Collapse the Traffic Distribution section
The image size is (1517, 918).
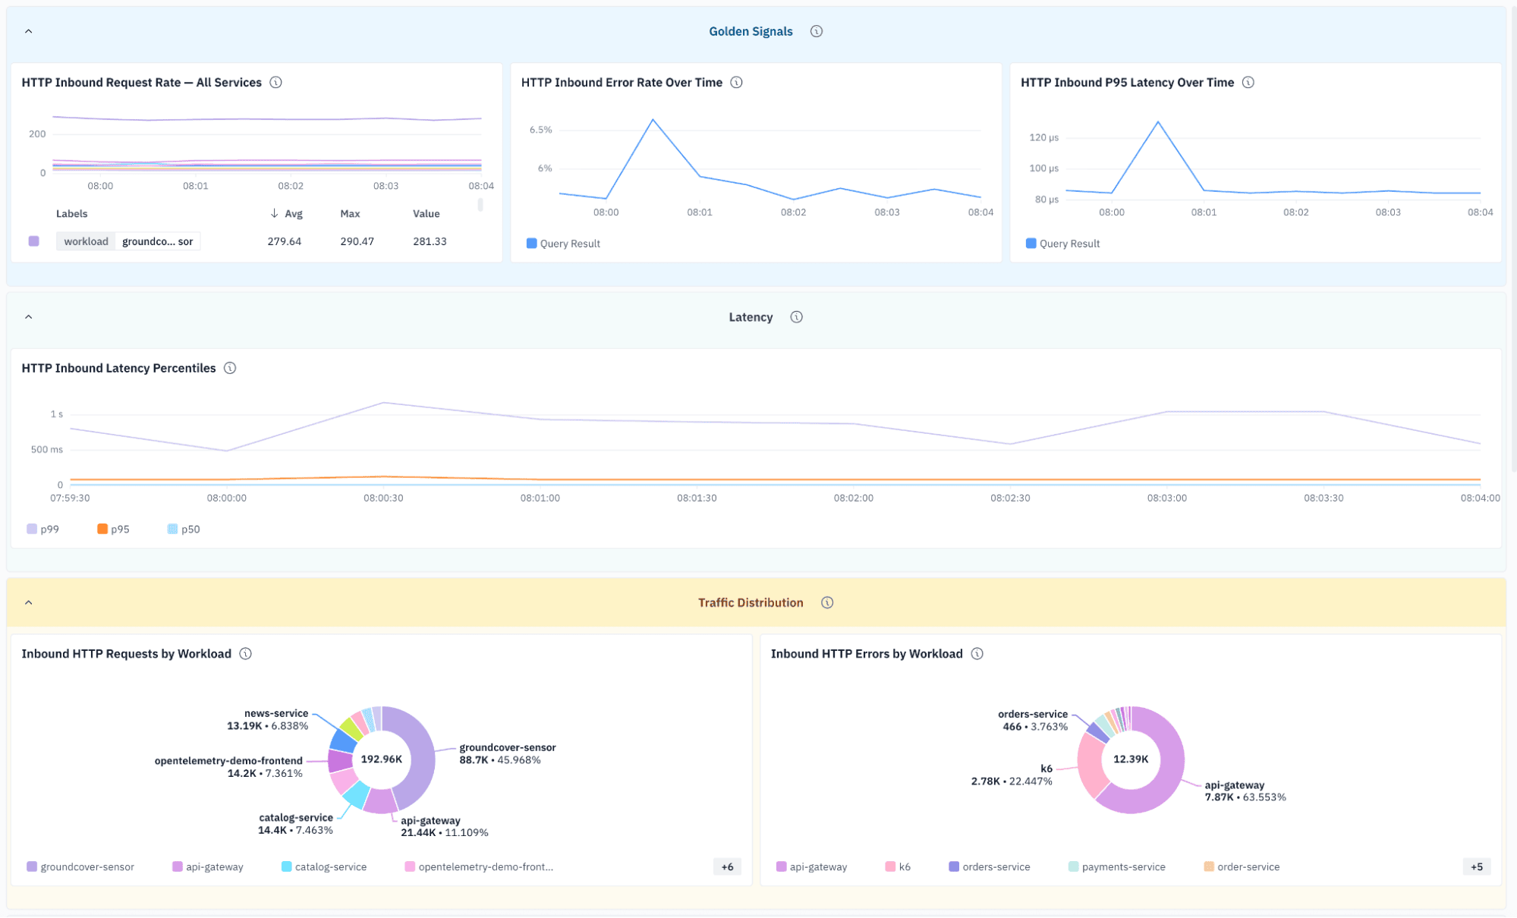(29, 602)
